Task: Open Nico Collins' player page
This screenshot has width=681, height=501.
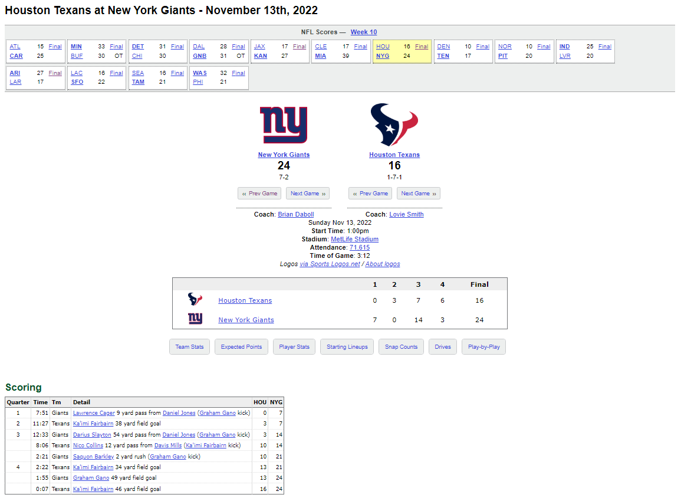Action: click(88, 446)
